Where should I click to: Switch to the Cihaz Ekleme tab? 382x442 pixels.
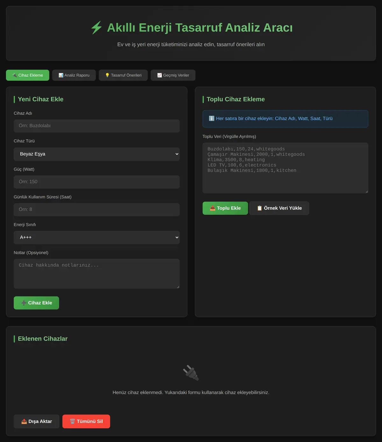pos(28,75)
